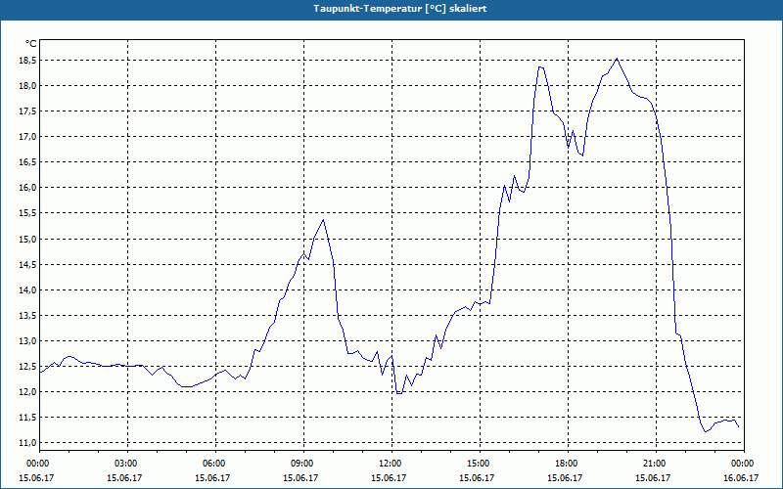Image resolution: width=783 pixels, height=489 pixels.
Task: Click the 16.06.17 date label
Action: click(x=743, y=477)
